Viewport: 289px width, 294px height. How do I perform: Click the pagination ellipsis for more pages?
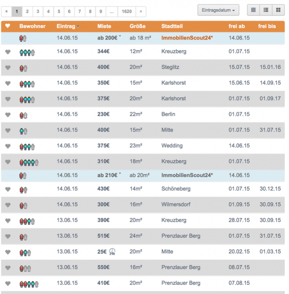(112, 12)
